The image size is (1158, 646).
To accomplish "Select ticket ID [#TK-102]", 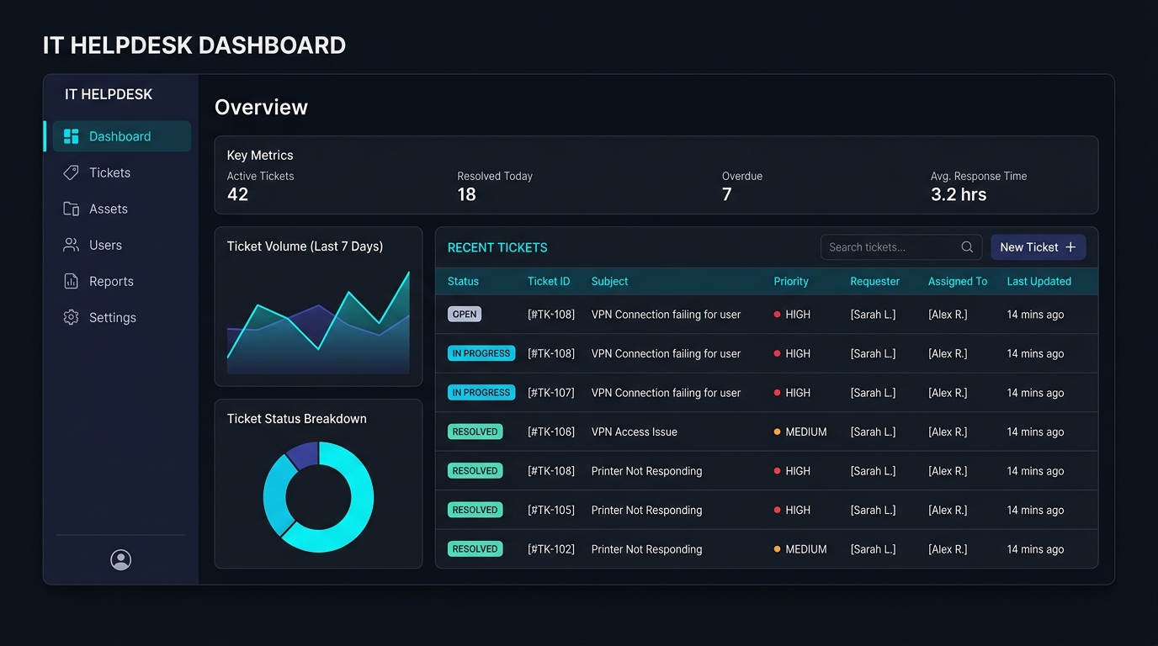I will tap(551, 549).
